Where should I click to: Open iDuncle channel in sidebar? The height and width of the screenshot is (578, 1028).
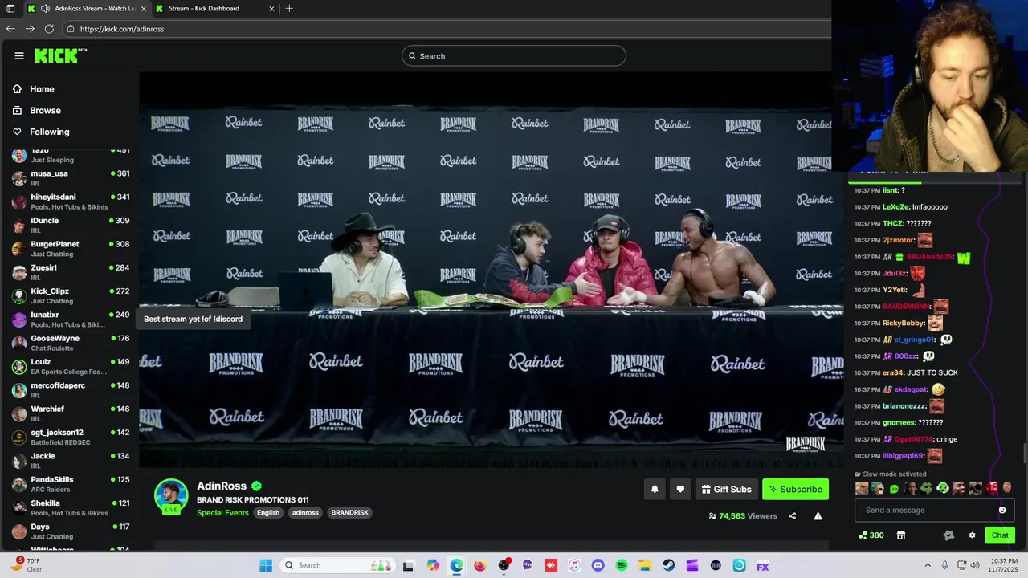[x=71, y=225]
